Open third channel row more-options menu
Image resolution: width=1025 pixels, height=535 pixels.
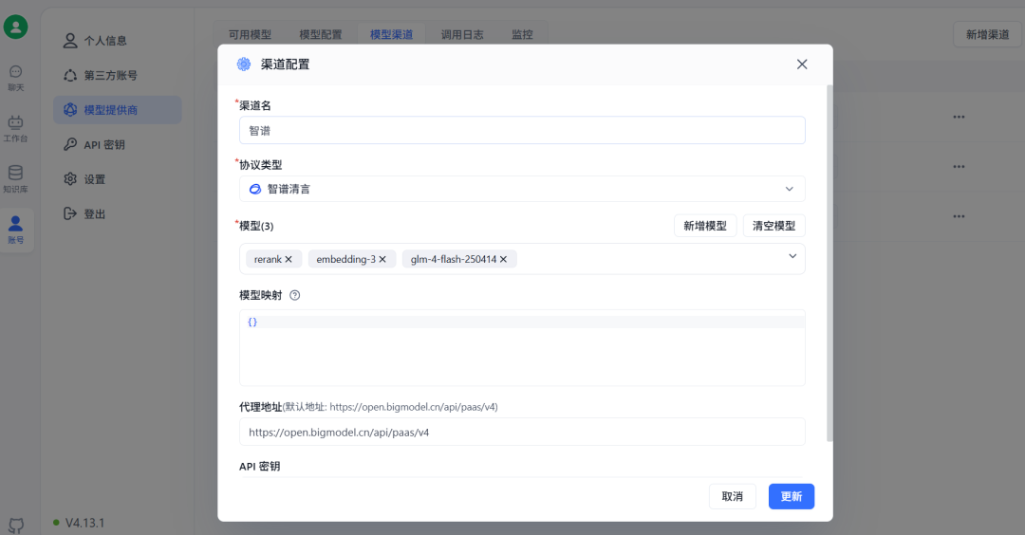(x=959, y=216)
